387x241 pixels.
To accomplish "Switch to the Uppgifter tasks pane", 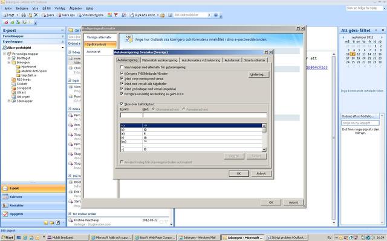I will (33, 214).
